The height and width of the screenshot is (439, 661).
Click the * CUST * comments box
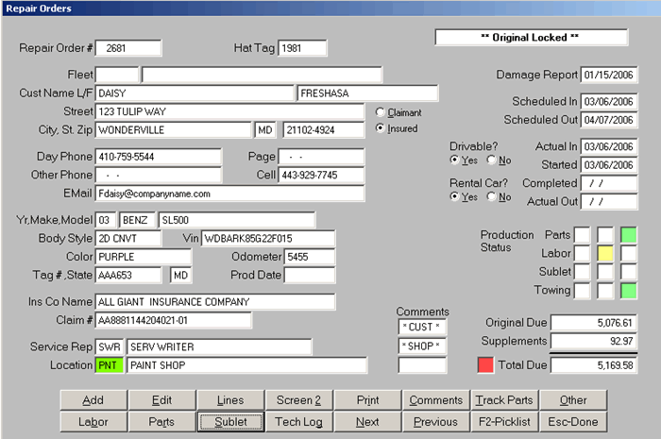click(x=422, y=326)
